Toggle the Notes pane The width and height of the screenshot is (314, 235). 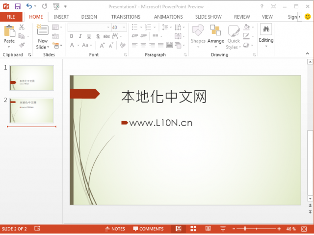click(x=115, y=229)
